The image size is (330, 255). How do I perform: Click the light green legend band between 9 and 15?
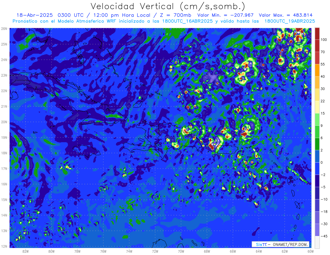tap(317, 119)
